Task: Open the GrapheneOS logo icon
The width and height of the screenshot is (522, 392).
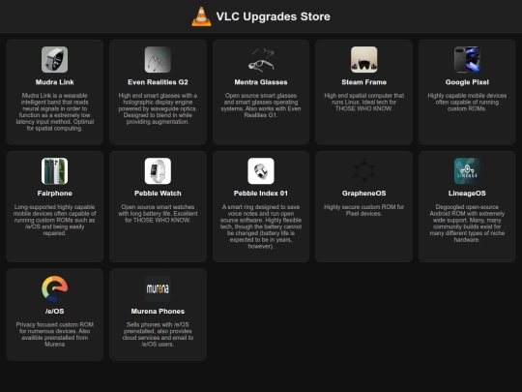Action: [363, 171]
